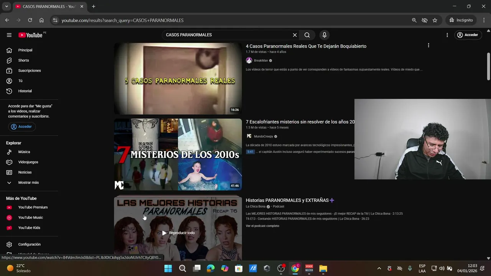Expand Mostrar más in Explorar
The width and height of the screenshot is (491, 276).
pos(29,182)
